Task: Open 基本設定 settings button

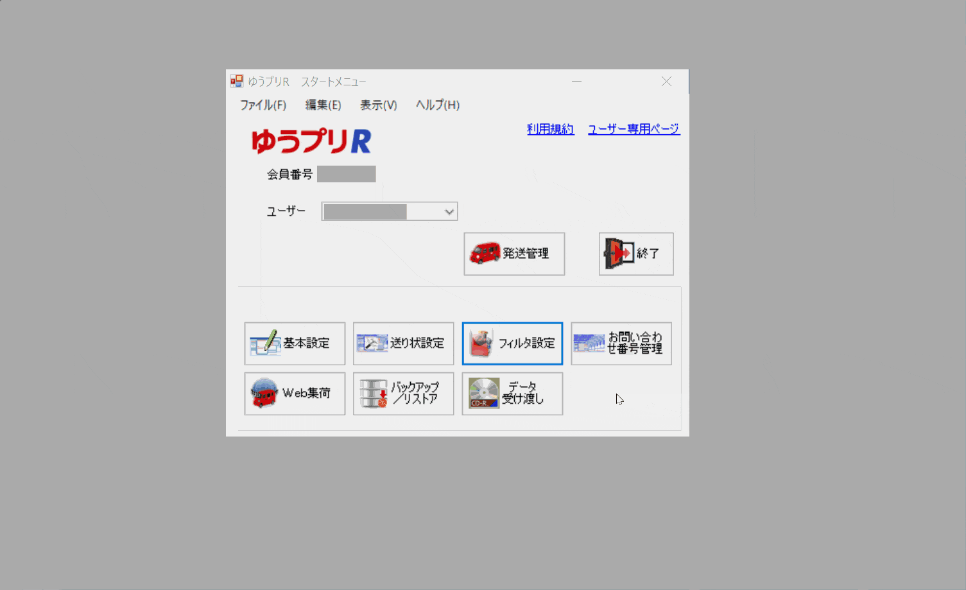Action: point(295,343)
